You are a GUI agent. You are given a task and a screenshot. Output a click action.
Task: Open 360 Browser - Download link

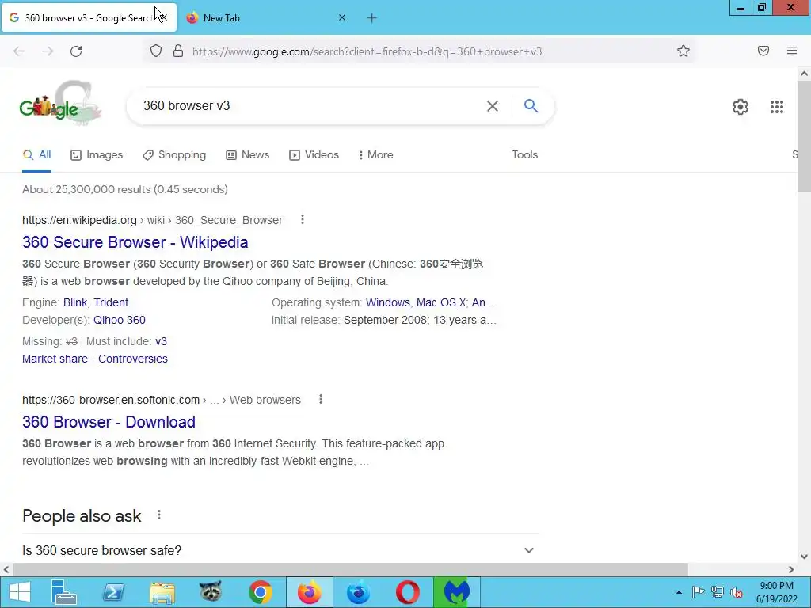[109, 421]
